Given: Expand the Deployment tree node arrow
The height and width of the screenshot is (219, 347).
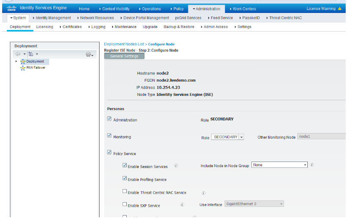Looking at the screenshot, I should (16, 61).
